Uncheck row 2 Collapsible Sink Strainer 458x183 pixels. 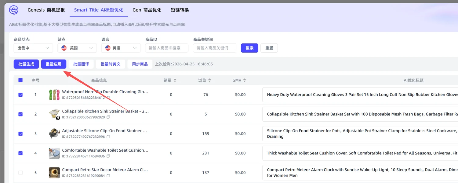click(x=20, y=114)
